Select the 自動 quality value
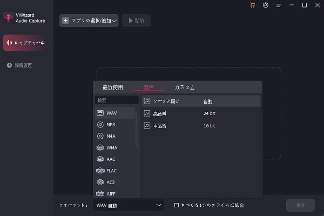This screenshot has width=324, height=216. (208, 102)
